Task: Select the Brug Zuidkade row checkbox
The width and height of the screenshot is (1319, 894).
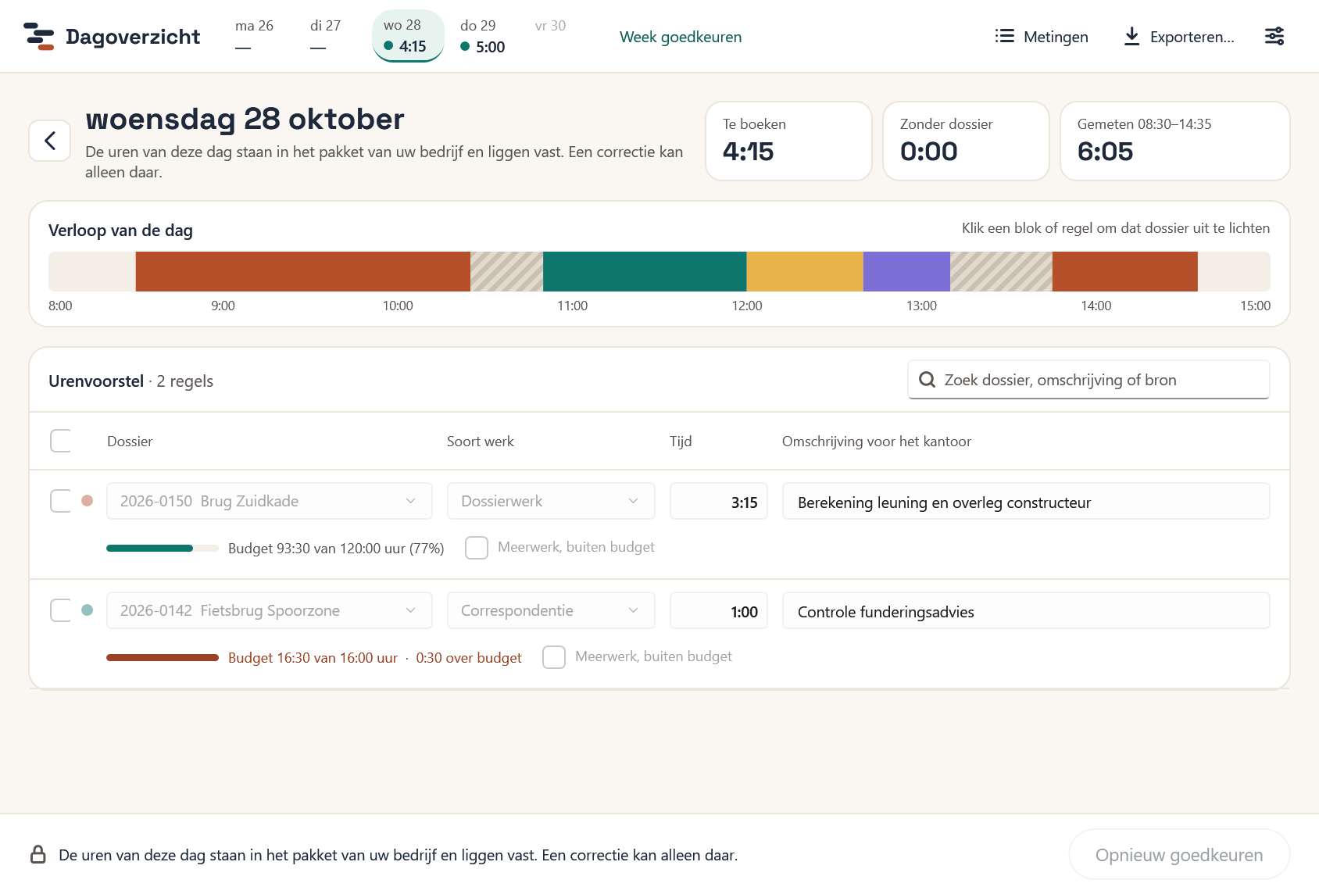Action: [61, 501]
